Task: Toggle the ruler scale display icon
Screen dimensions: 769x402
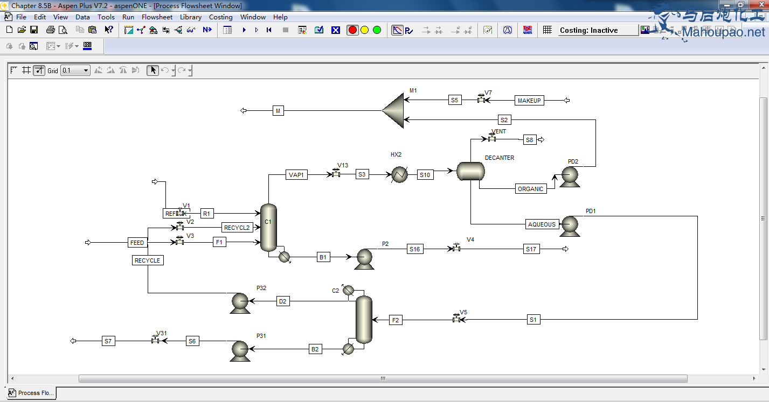Action: tap(14, 70)
